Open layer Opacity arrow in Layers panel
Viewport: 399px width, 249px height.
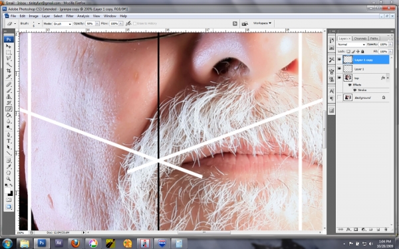(x=390, y=44)
